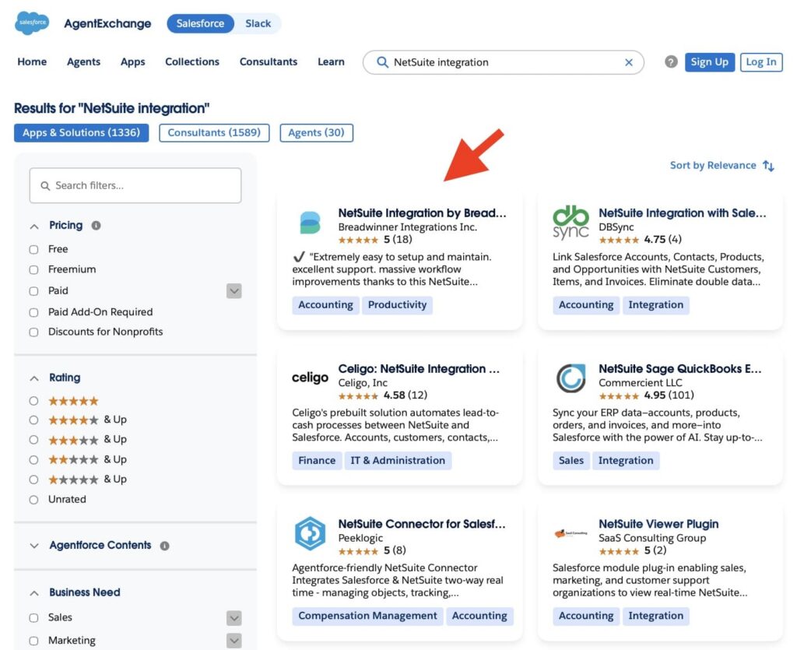797x650 pixels.
Task: Check the Paid pricing filter
Action: [x=33, y=291]
